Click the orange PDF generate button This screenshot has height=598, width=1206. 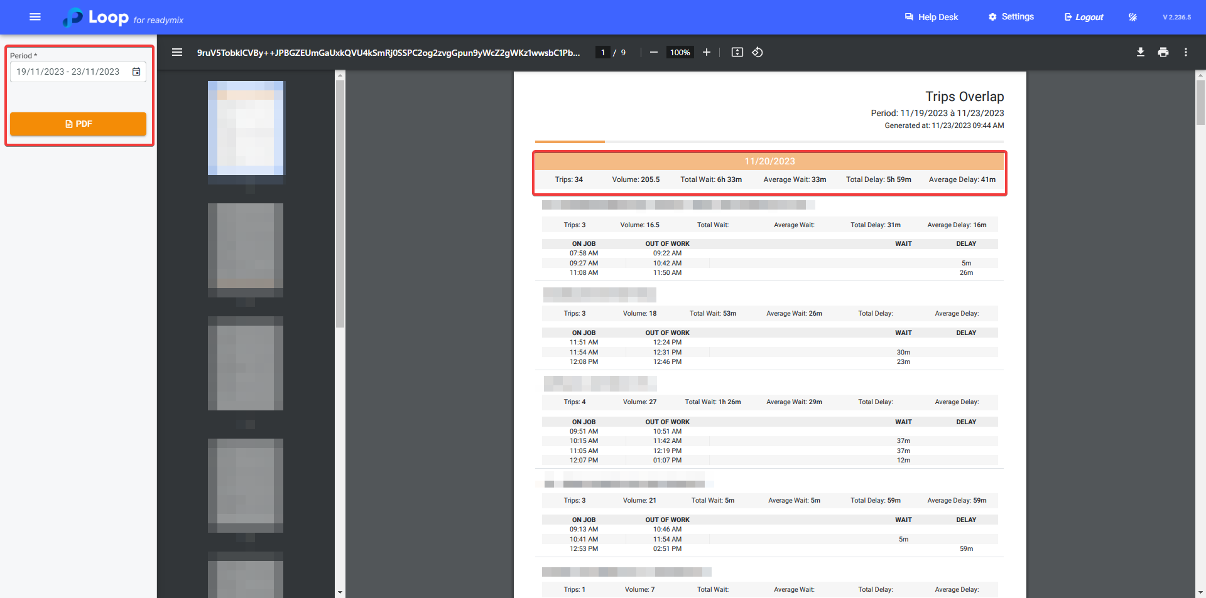click(x=79, y=124)
